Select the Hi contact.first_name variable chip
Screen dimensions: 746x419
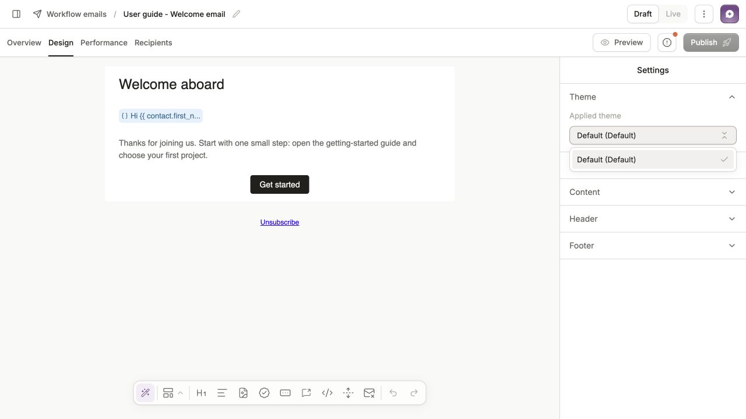pos(161,116)
